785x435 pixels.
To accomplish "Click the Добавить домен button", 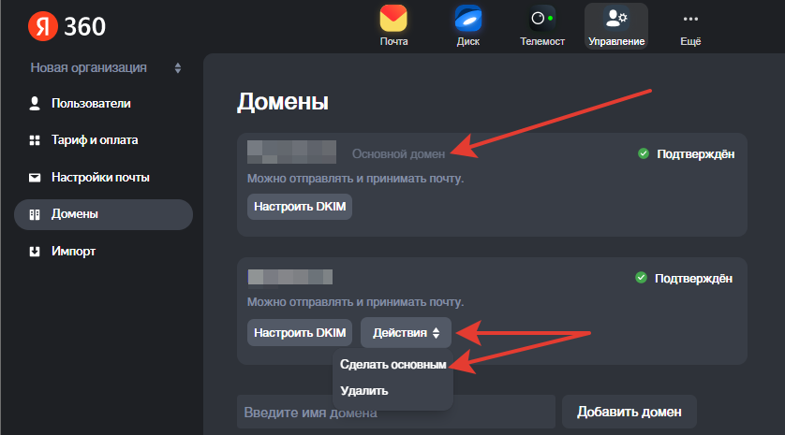I will click(x=629, y=412).
